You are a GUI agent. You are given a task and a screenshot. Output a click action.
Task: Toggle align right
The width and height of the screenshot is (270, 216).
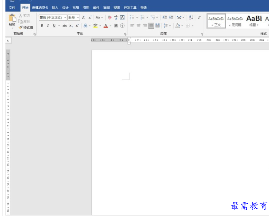145,26
